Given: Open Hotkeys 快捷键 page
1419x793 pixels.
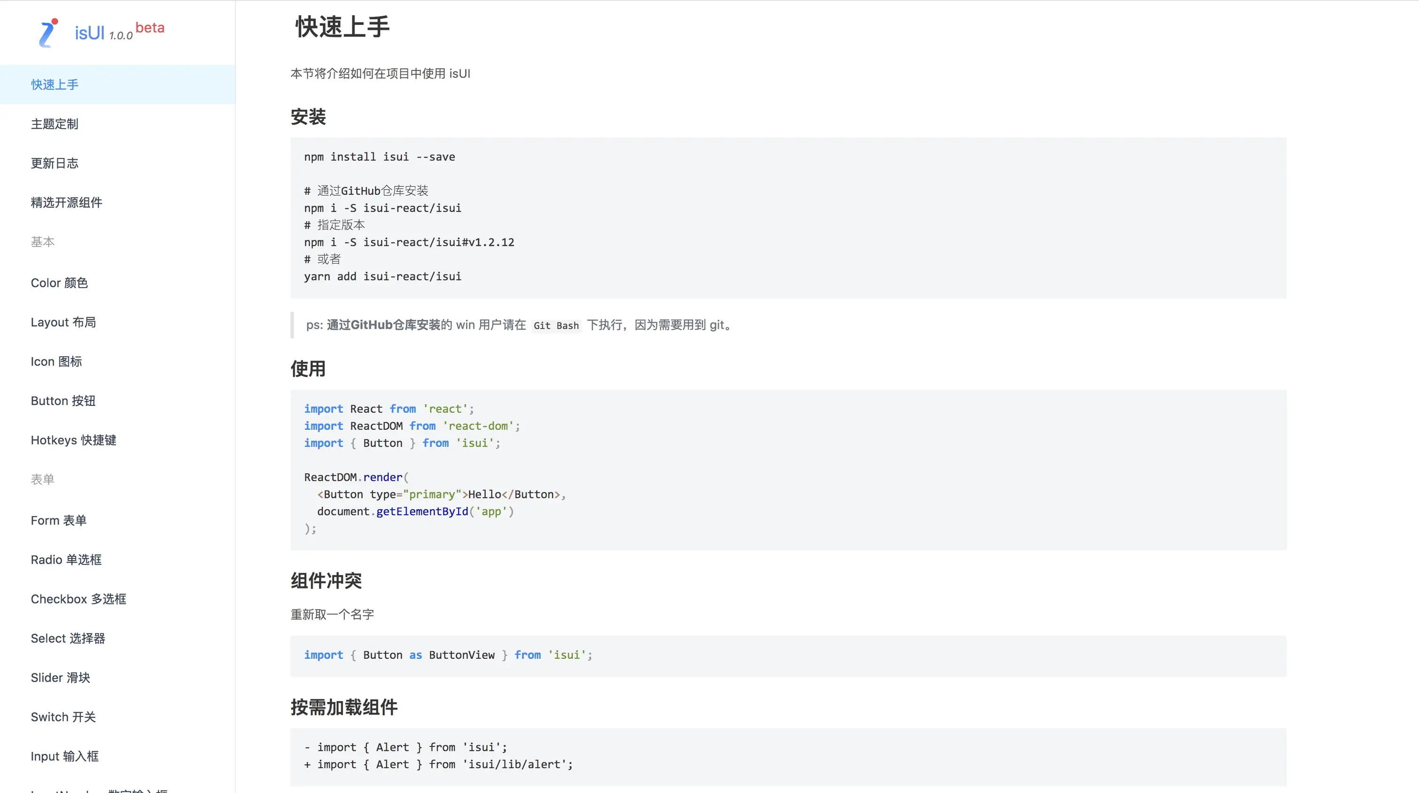Looking at the screenshot, I should [73, 440].
